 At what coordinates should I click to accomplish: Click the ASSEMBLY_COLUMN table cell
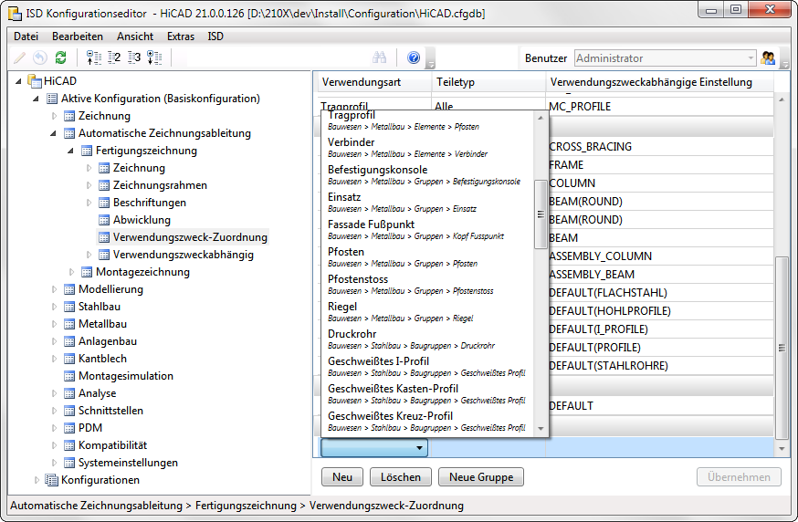(660, 256)
